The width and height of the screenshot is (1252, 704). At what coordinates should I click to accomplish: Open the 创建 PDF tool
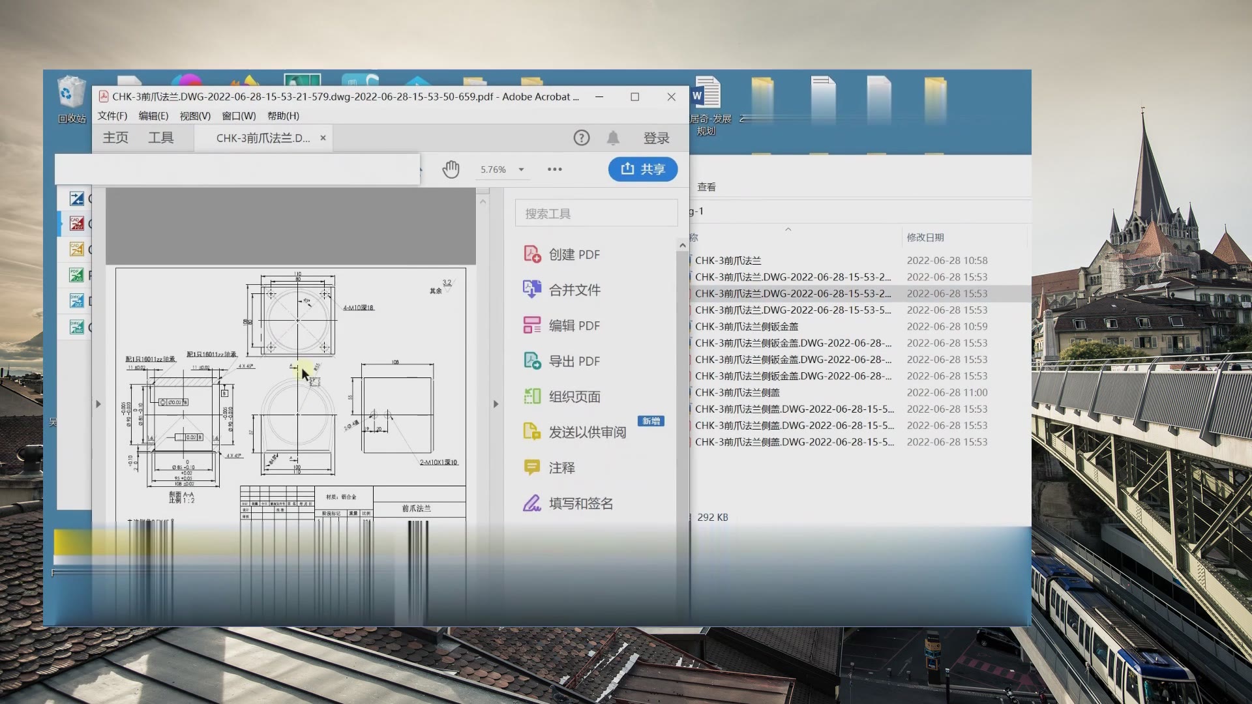[573, 254]
